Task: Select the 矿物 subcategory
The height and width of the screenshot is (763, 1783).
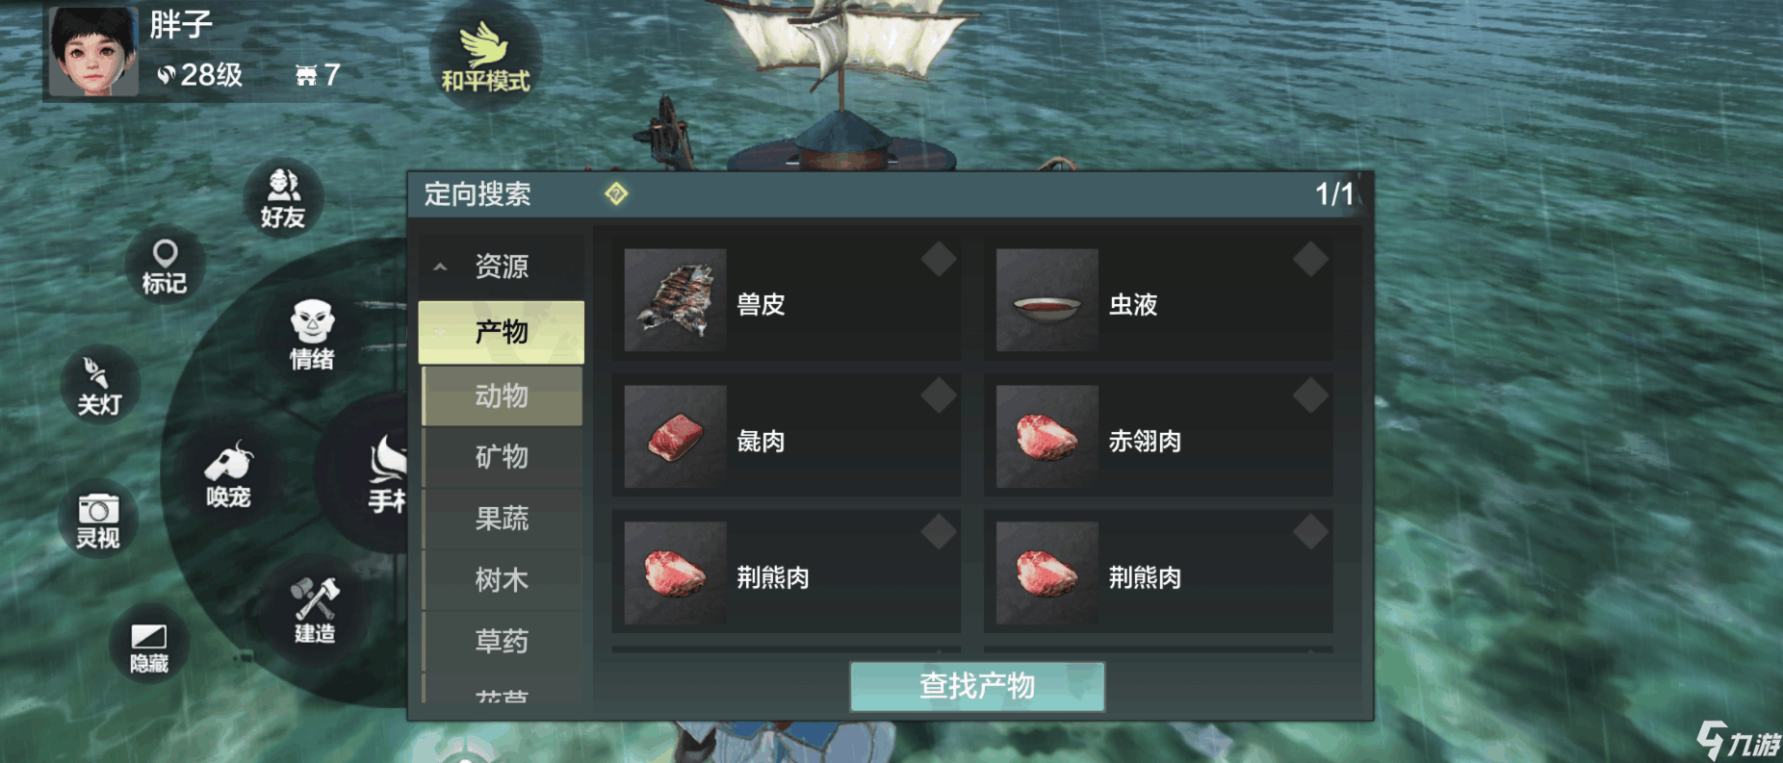Action: [x=502, y=457]
